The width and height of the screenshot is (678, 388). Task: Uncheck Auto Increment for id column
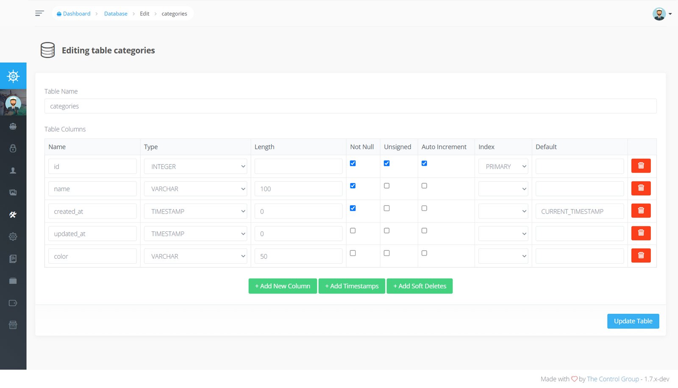click(424, 163)
